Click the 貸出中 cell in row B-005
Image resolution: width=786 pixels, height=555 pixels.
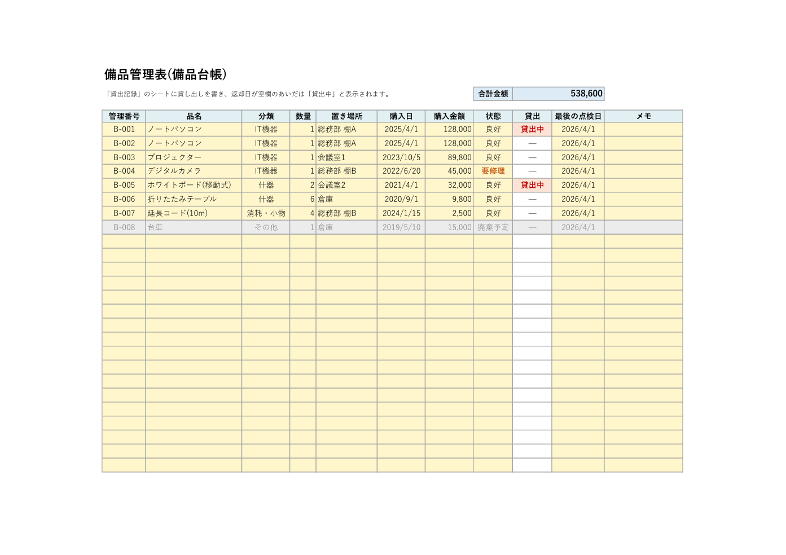pyautogui.click(x=532, y=185)
